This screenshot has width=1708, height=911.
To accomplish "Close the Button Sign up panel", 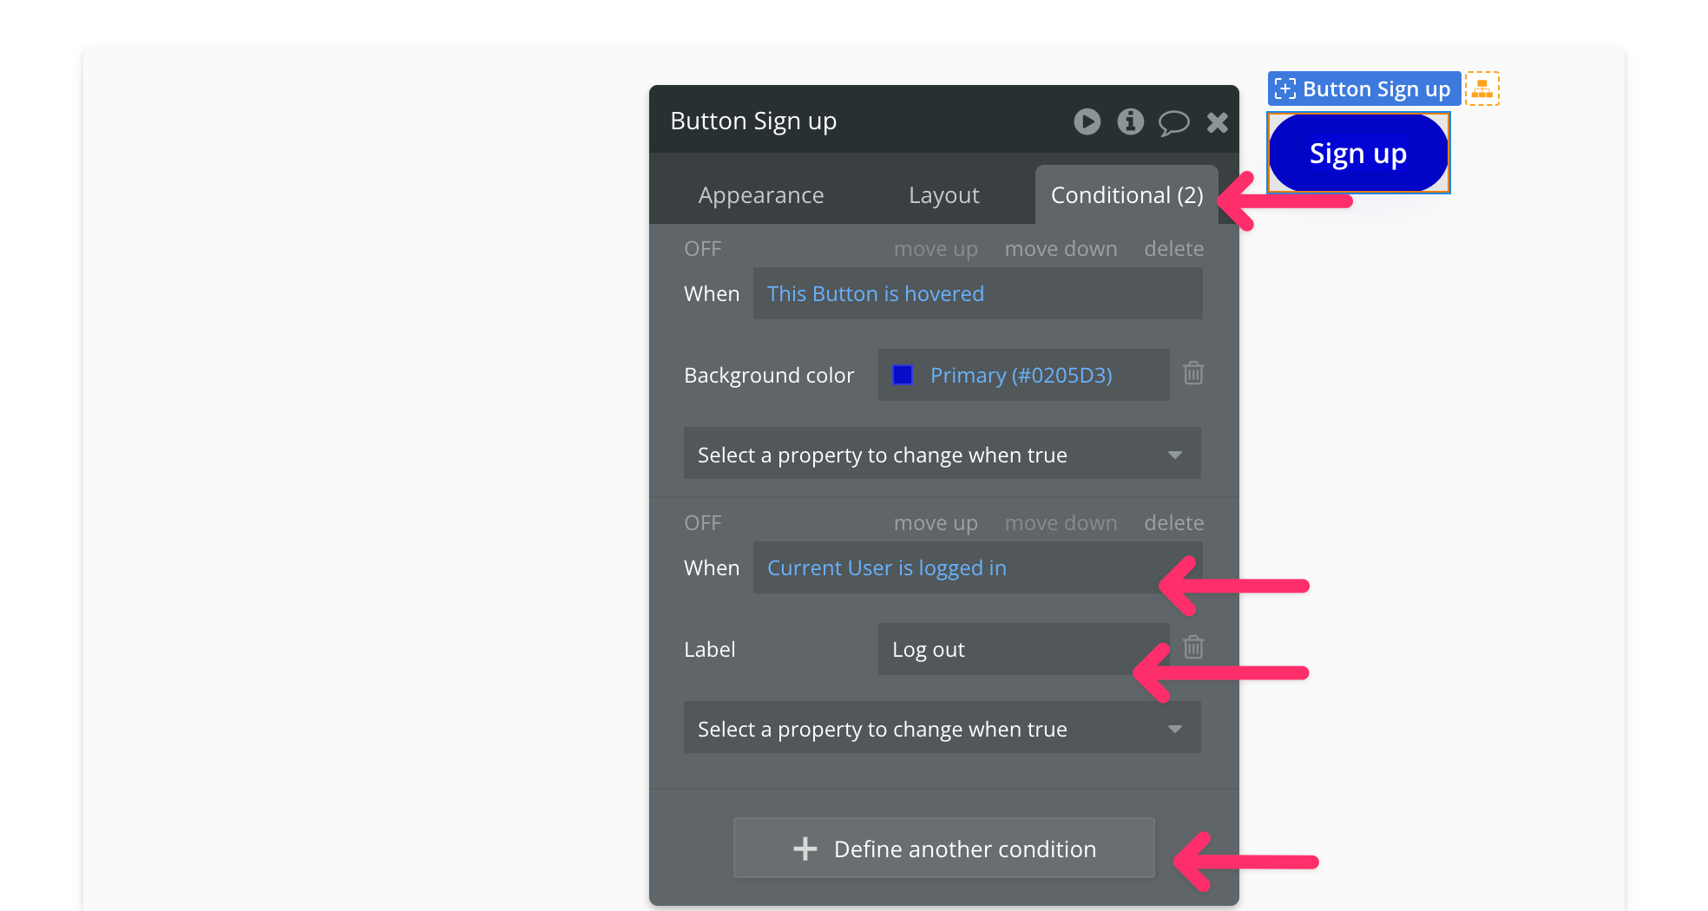I will 1217,122.
